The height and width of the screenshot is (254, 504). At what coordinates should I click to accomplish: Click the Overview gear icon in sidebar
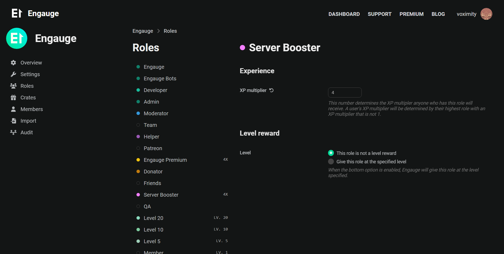pos(13,63)
